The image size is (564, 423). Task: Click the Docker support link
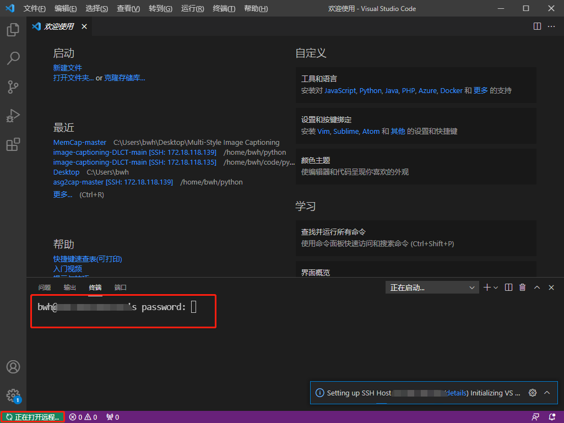(x=452, y=91)
